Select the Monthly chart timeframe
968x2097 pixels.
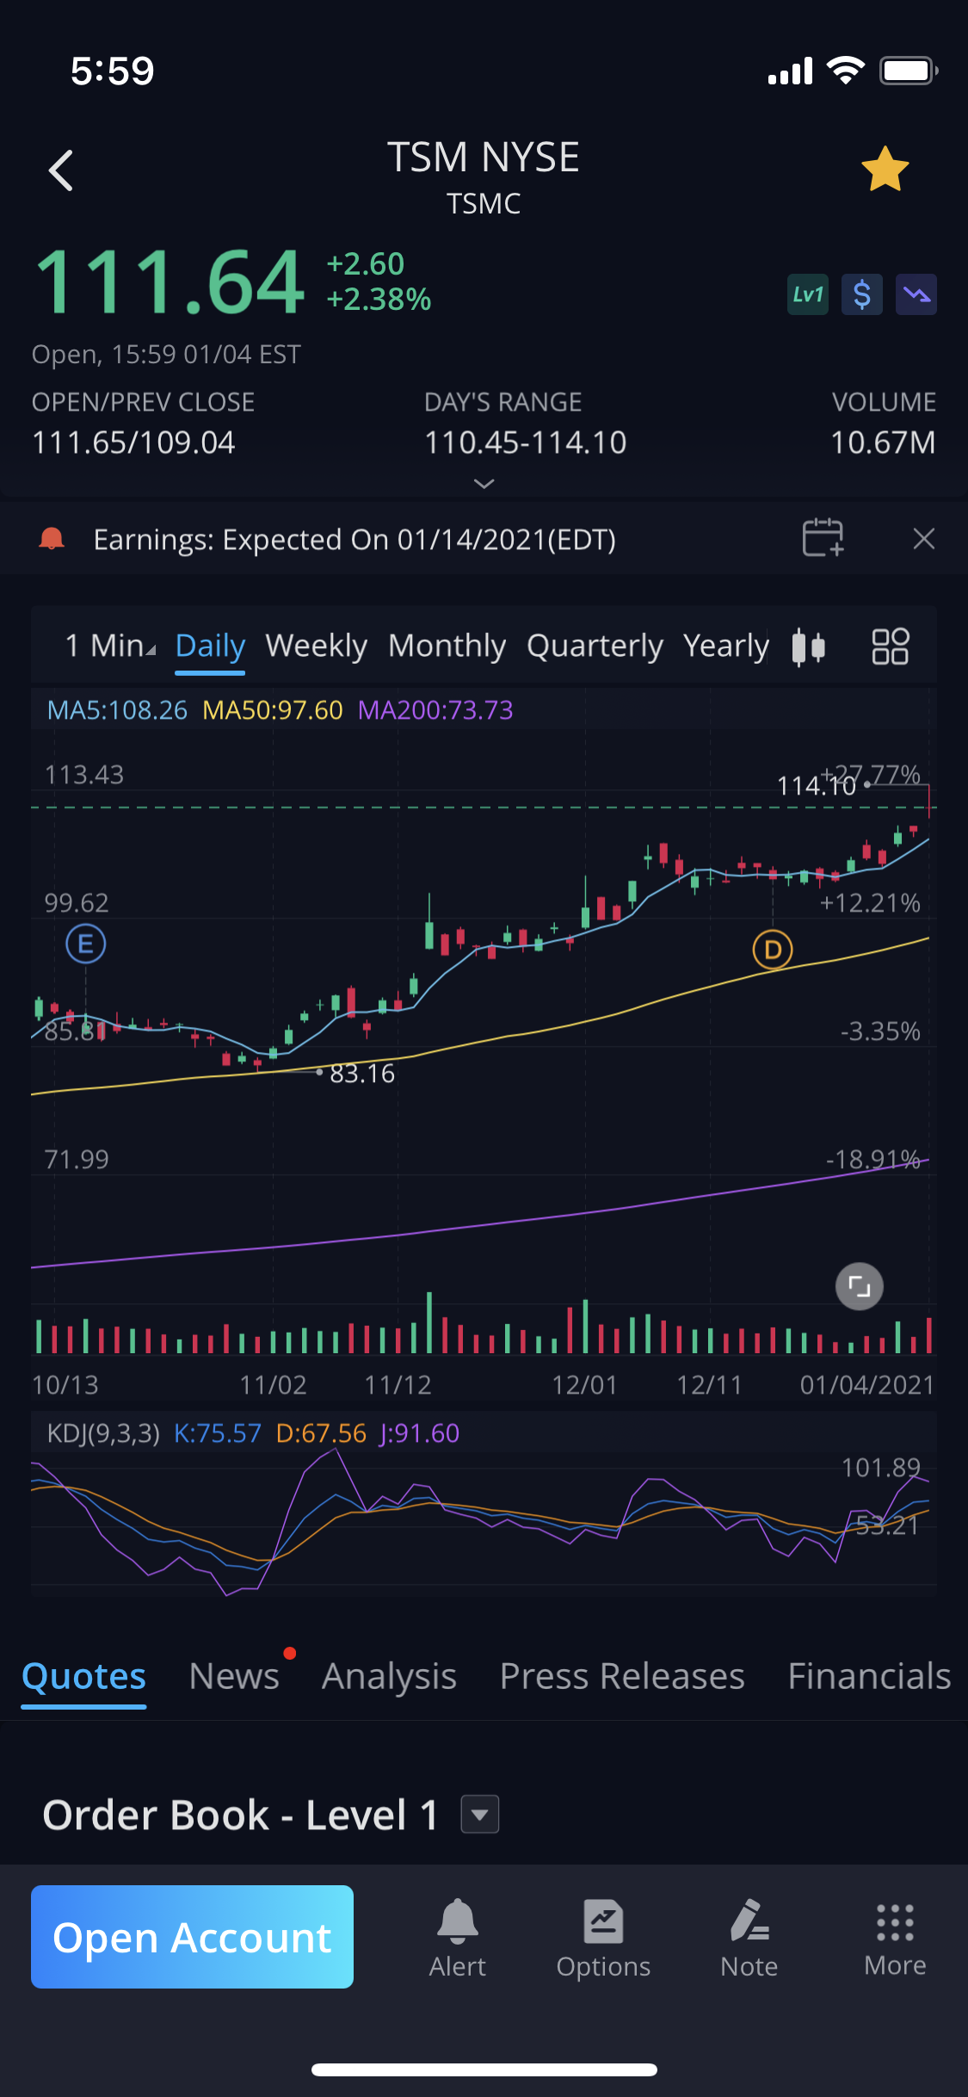[x=447, y=646]
